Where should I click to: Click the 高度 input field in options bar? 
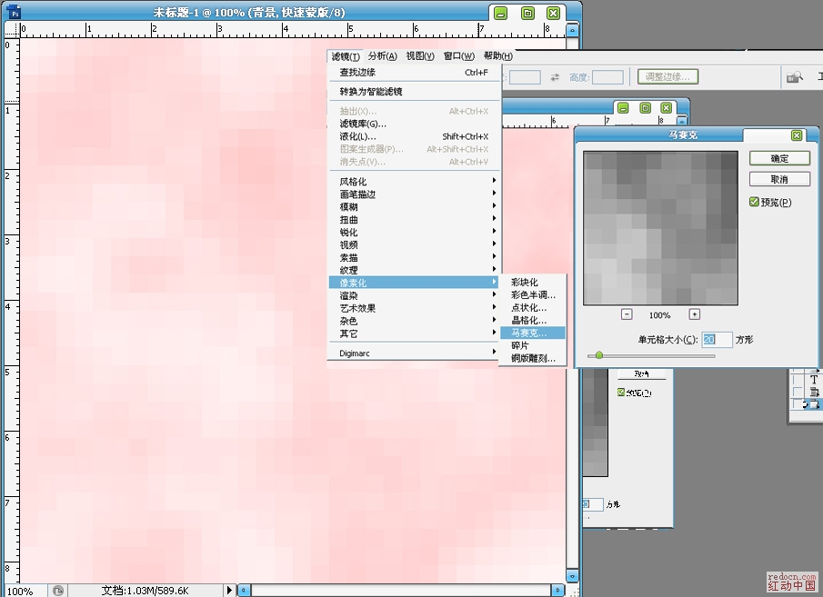pyautogui.click(x=607, y=77)
